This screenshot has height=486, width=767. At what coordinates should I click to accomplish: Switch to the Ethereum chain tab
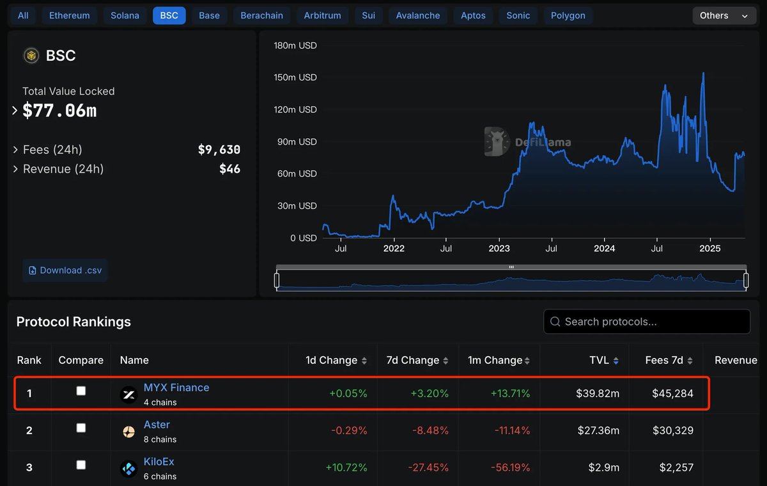[x=70, y=15]
